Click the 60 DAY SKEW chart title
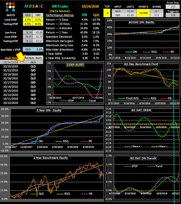 [x=141, y=110]
